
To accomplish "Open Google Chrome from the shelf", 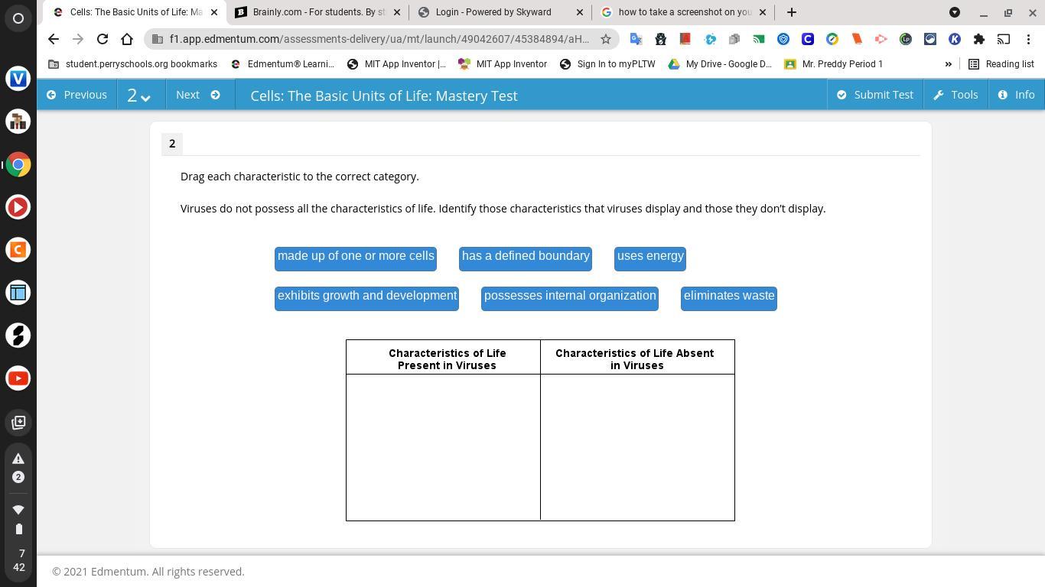I will tap(18, 164).
